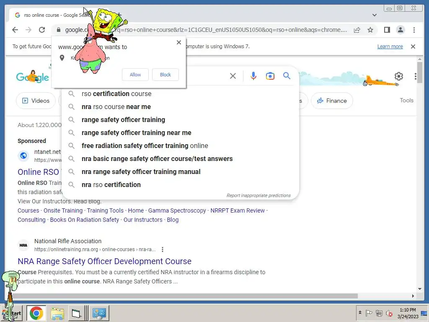Open search Tools options
The width and height of the screenshot is (429, 322).
[x=406, y=100]
